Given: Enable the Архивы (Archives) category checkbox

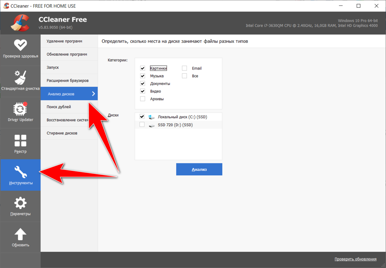Looking at the screenshot, I should (142, 99).
